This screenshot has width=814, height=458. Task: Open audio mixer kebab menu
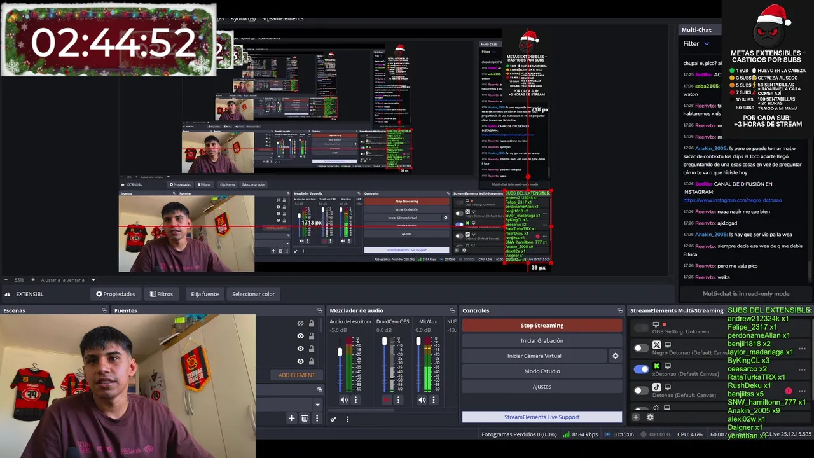click(347, 419)
